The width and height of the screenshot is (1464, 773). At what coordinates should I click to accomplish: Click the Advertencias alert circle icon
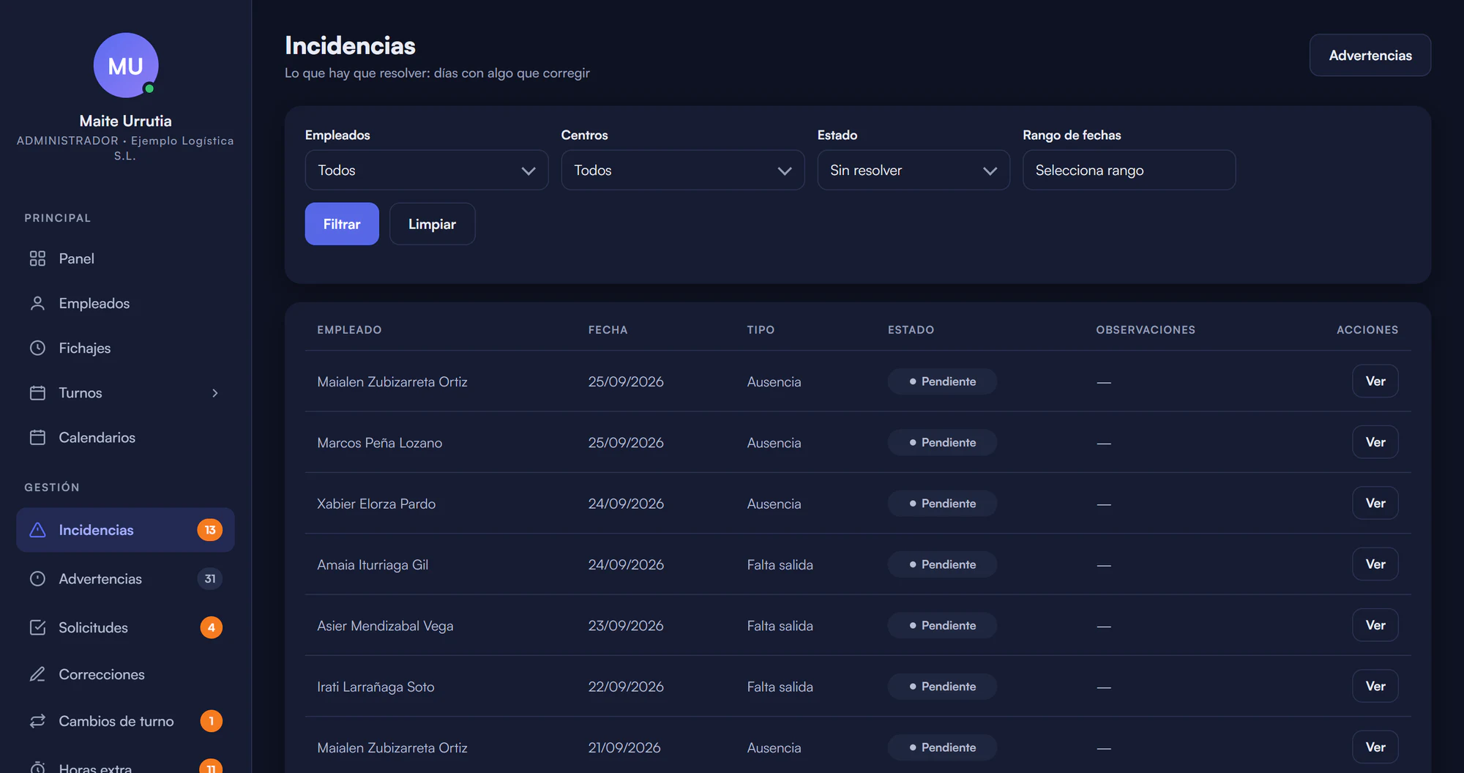37,578
